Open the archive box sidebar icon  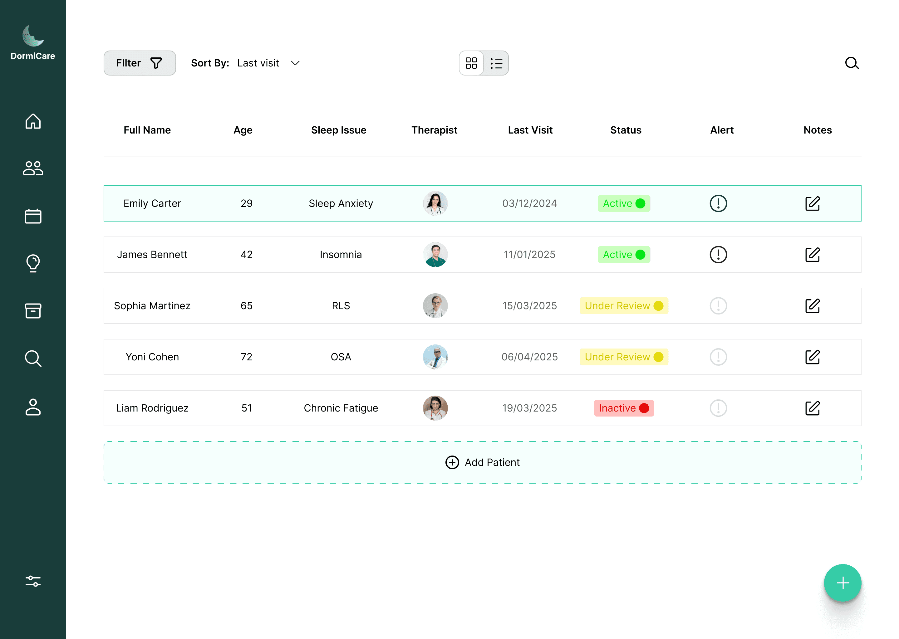pos(33,311)
